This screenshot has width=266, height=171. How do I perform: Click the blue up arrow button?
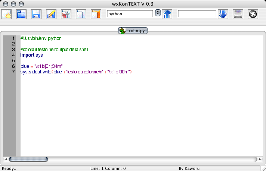(167, 14)
